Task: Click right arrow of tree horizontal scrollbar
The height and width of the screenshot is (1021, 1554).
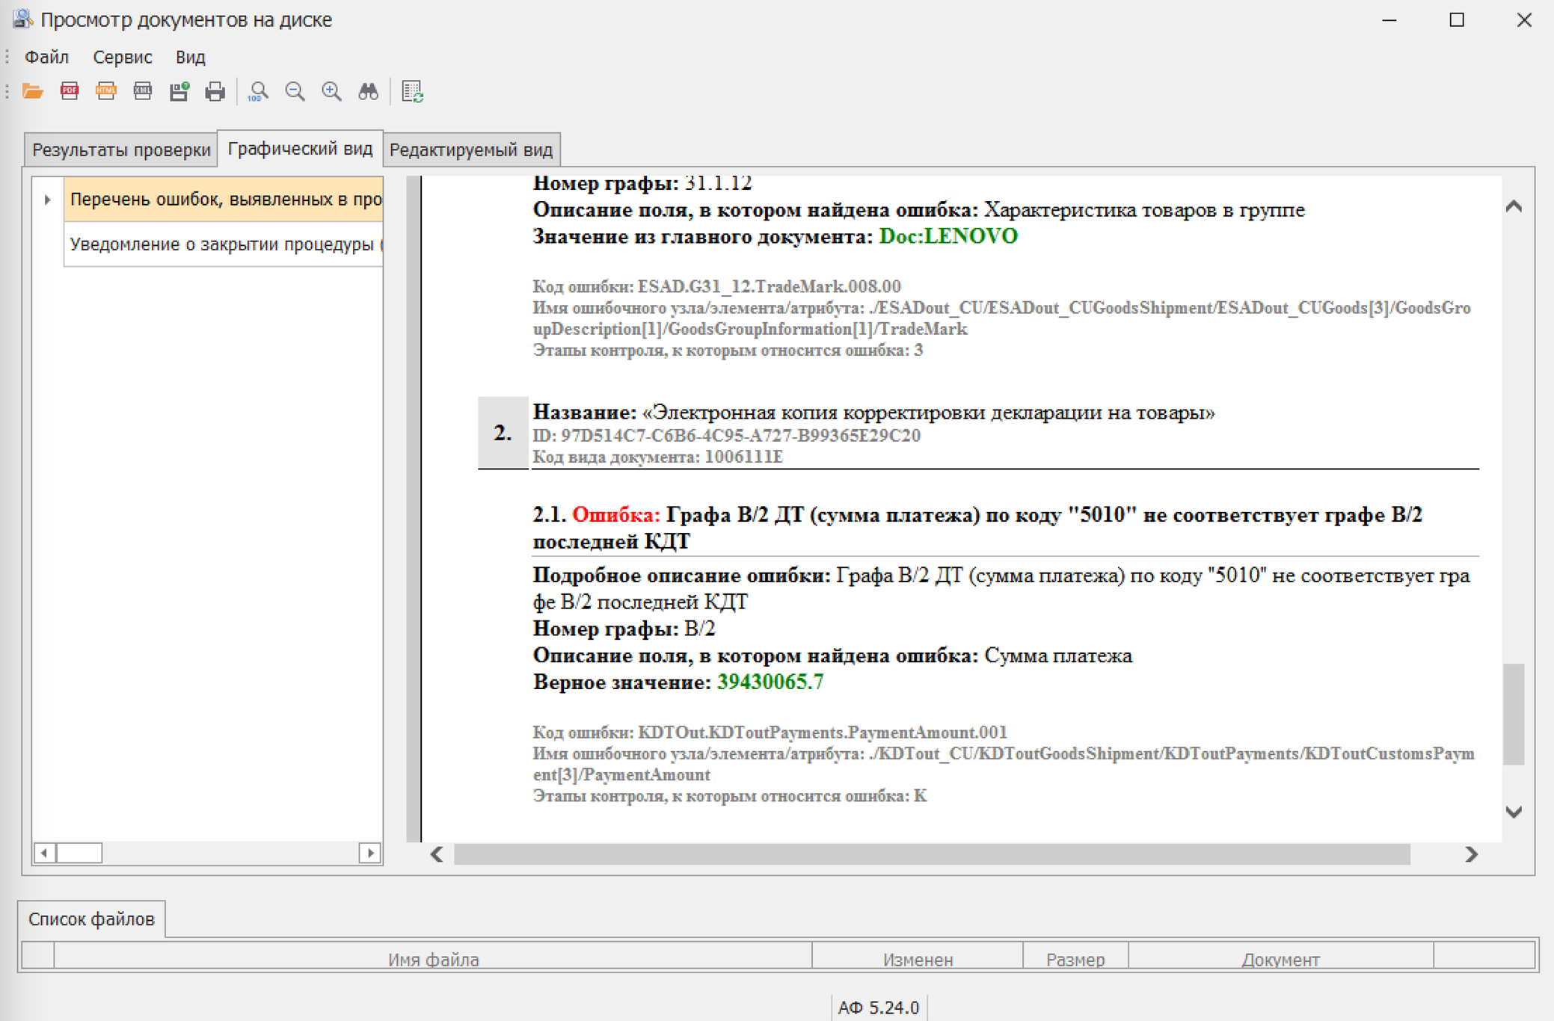Action: tap(369, 853)
